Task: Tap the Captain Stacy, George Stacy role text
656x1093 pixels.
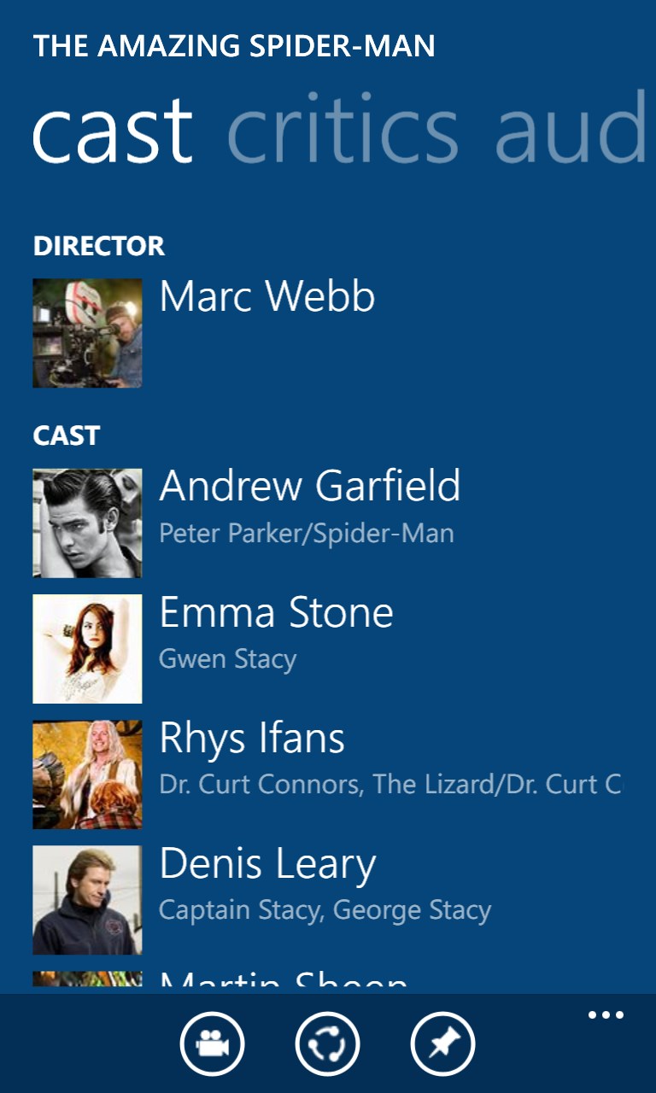Action: [325, 911]
